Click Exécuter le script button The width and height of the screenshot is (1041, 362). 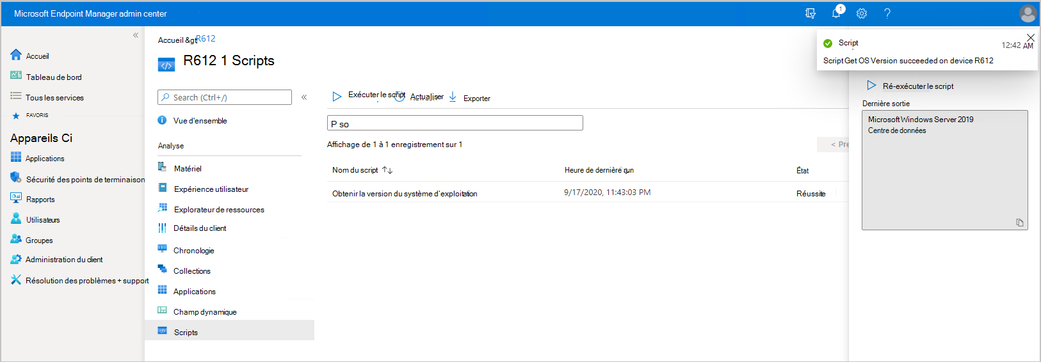tap(368, 95)
